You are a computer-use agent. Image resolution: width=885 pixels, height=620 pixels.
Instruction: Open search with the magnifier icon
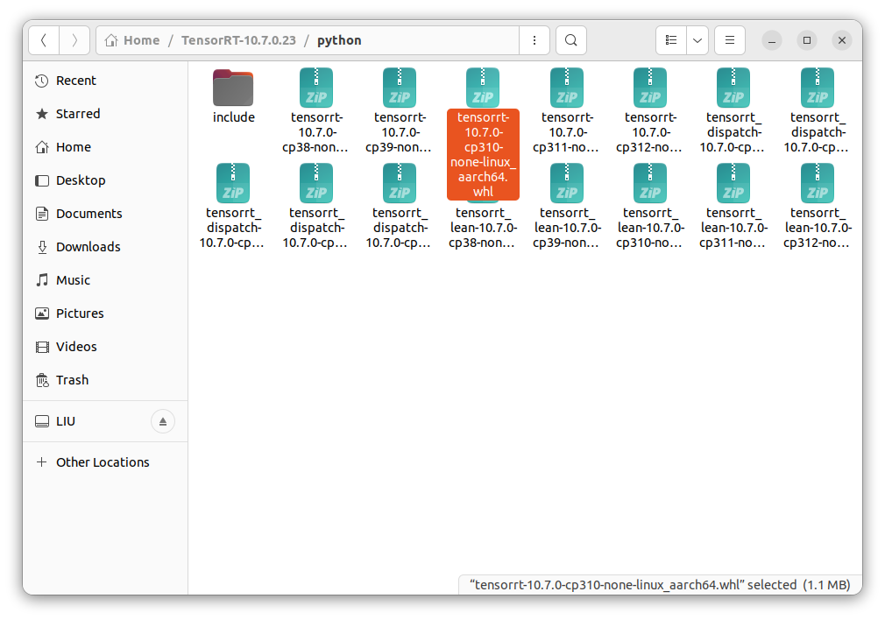click(x=570, y=40)
